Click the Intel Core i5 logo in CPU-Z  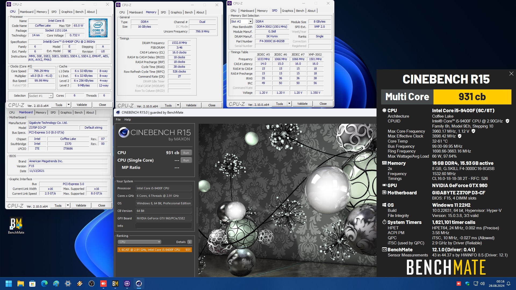tap(98, 28)
